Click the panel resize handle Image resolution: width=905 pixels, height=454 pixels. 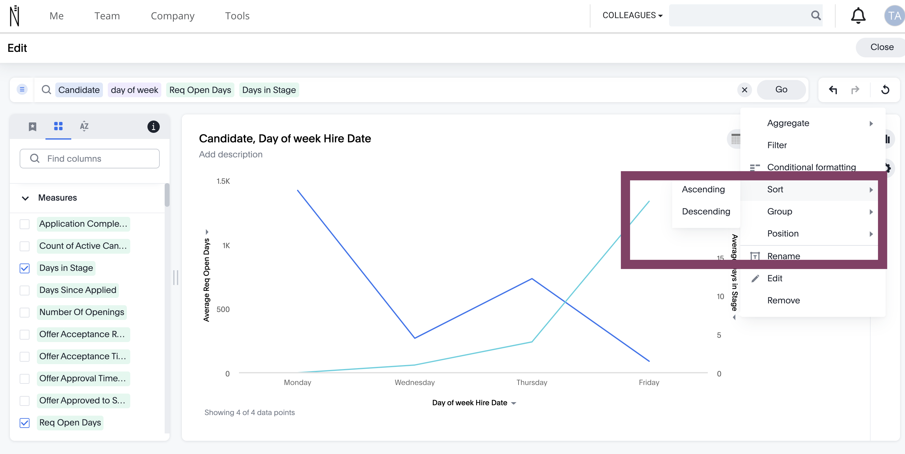pyautogui.click(x=176, y=278)
